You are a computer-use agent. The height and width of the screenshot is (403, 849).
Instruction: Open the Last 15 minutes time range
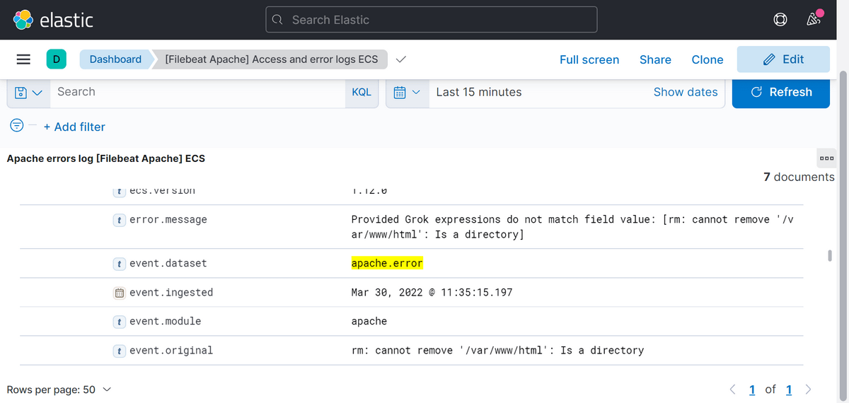point(479,92)
